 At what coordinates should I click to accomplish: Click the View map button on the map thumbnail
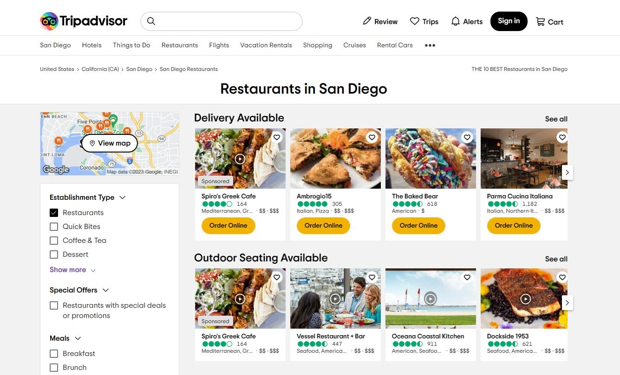110,143
